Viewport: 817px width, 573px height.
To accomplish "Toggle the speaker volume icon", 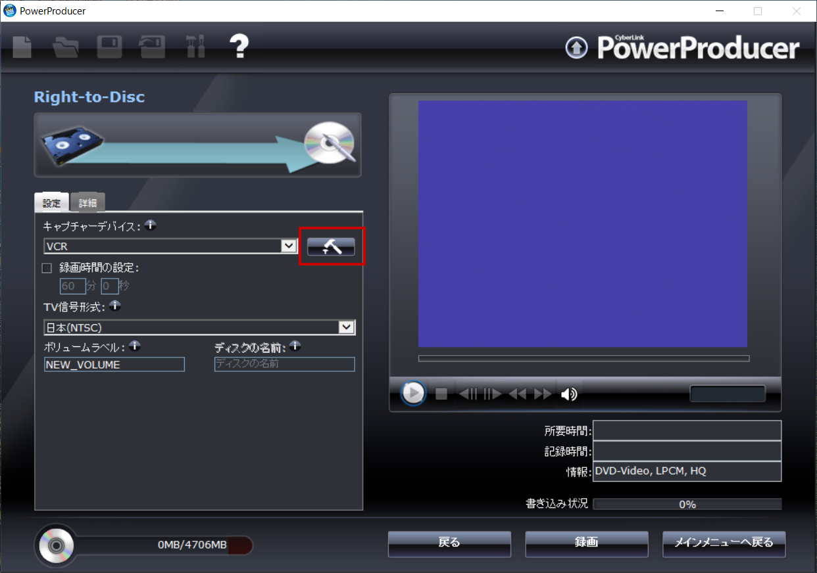I will tap(569, 394).
